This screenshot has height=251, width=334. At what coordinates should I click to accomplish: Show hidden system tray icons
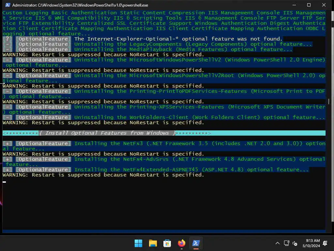(277, 243)
